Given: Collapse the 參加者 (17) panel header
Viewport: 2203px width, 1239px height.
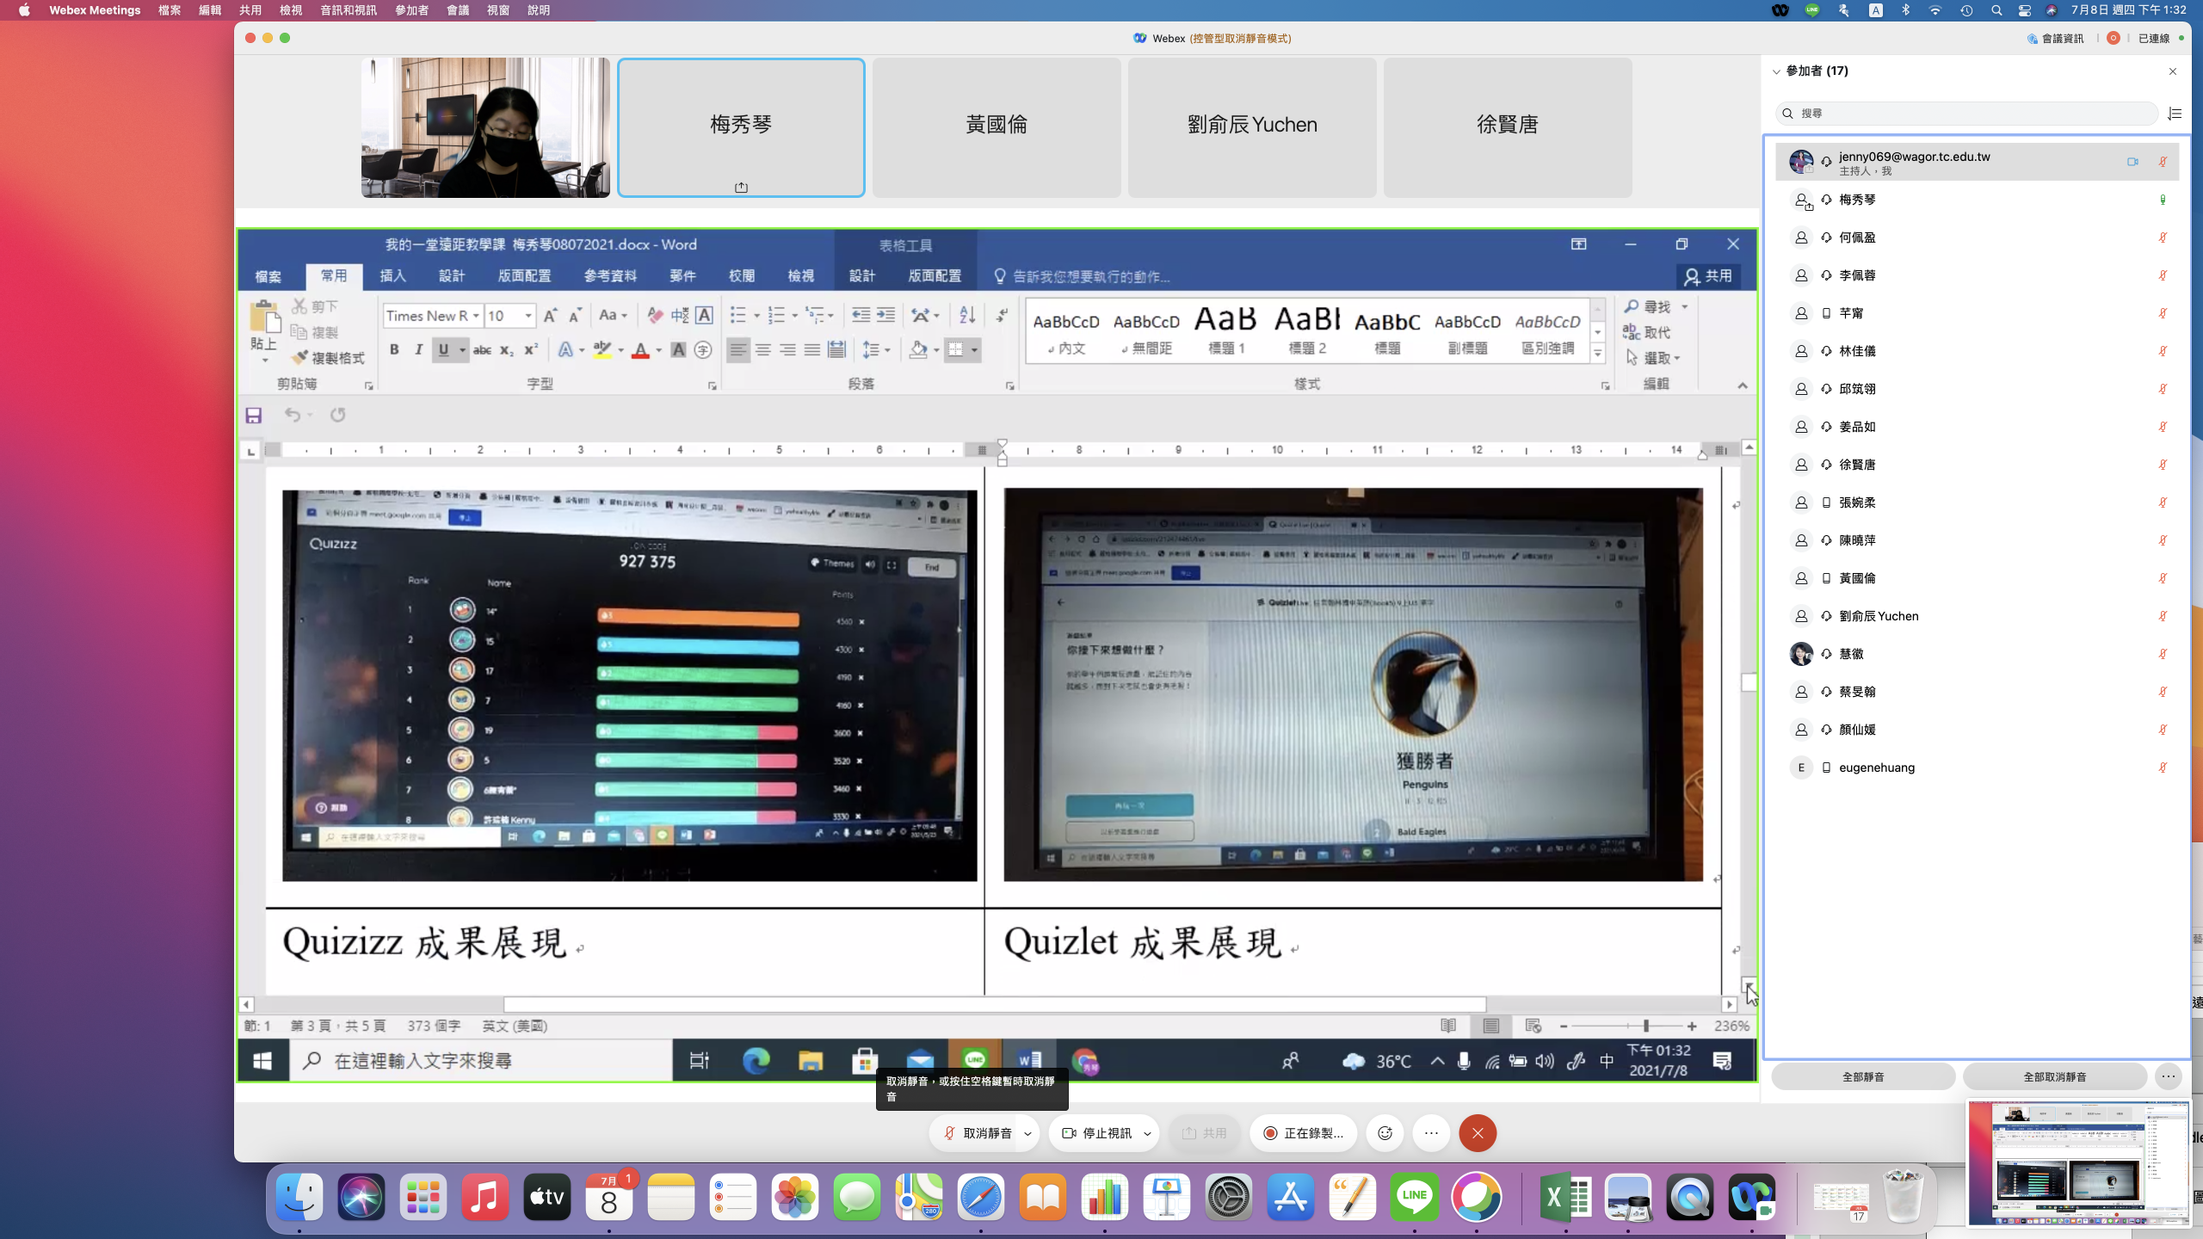Looking at the screenshot, I should coord(1776,71).
